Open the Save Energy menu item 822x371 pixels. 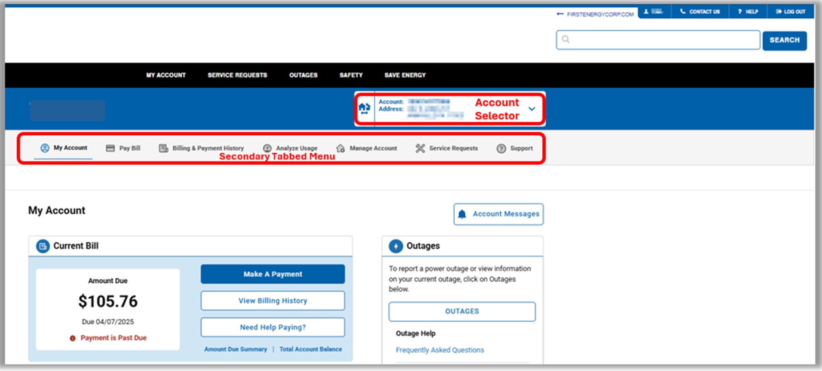click(405, 75)
